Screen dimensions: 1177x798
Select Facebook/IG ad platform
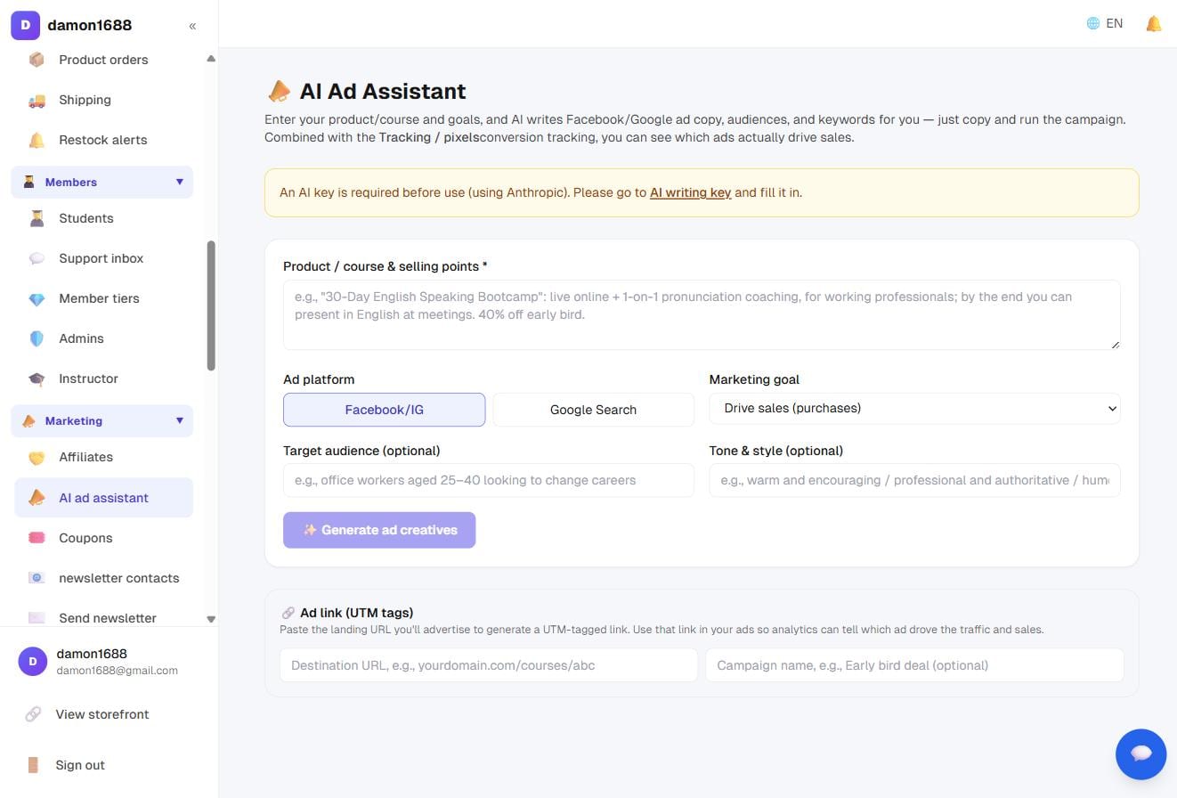click(x=385, y=410)
